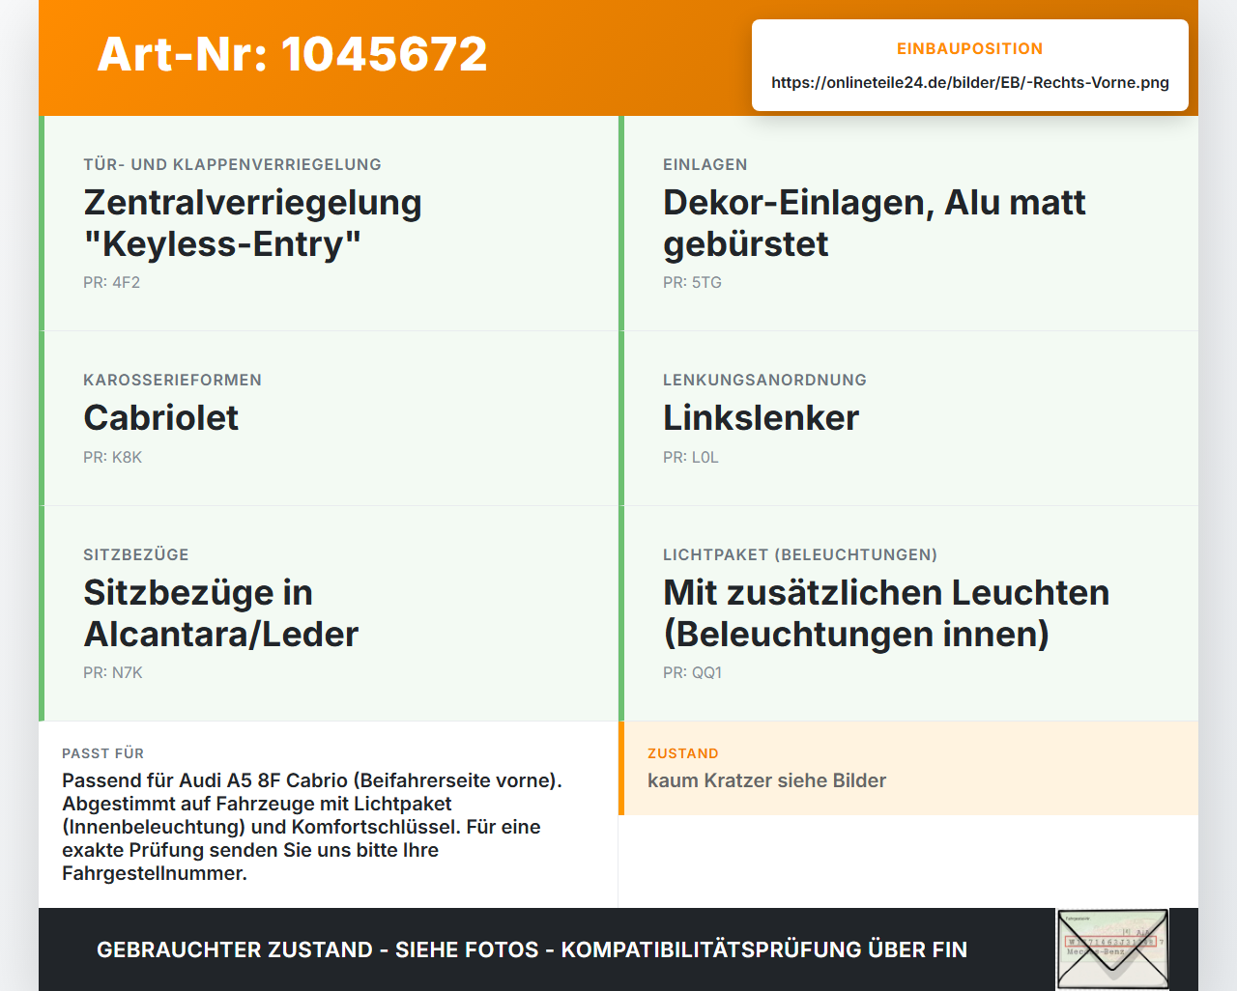Click the PR: QQ1 code

692,672
